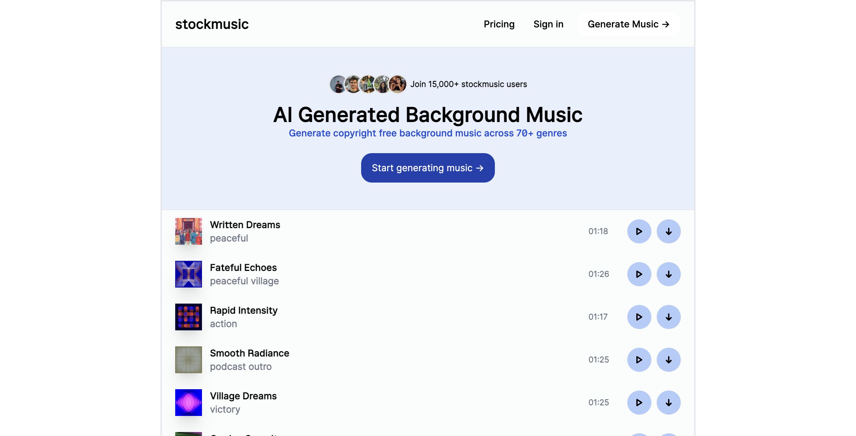
Task: Play the Village Dreams track
Action: tap(639, 403)
